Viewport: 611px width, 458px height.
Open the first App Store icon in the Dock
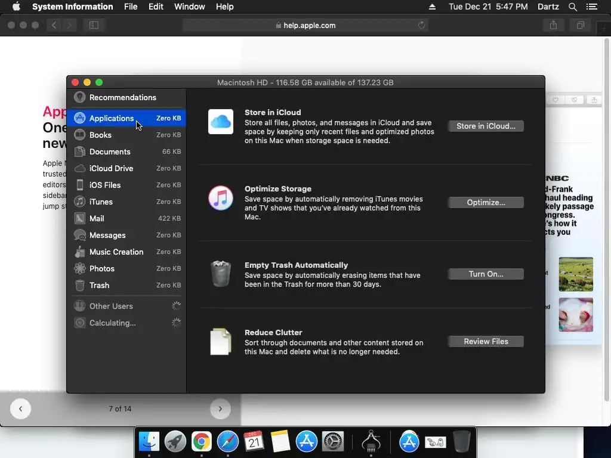click(x=306, y=442)
